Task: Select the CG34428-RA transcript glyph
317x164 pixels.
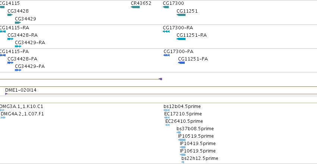Action: point(10,39)
